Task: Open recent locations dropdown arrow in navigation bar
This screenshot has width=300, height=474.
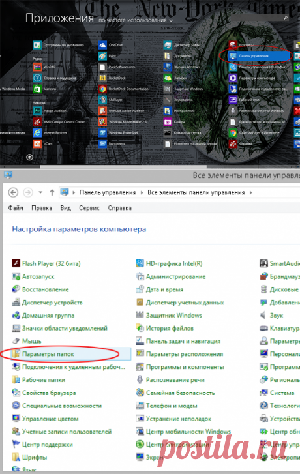Action: click(x=40, y=192)
